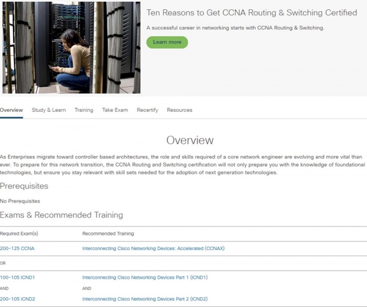The width and height of the screenshot is (367, 307).
Task: Open the Recertify tab
Action: click(x=147, y=110)
